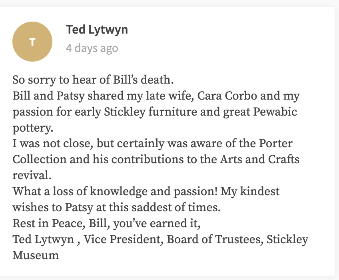339x280 pixels.
Task: Click the line 'So sorry to hear of Bill's death.'
Action: tap(93, 80)
